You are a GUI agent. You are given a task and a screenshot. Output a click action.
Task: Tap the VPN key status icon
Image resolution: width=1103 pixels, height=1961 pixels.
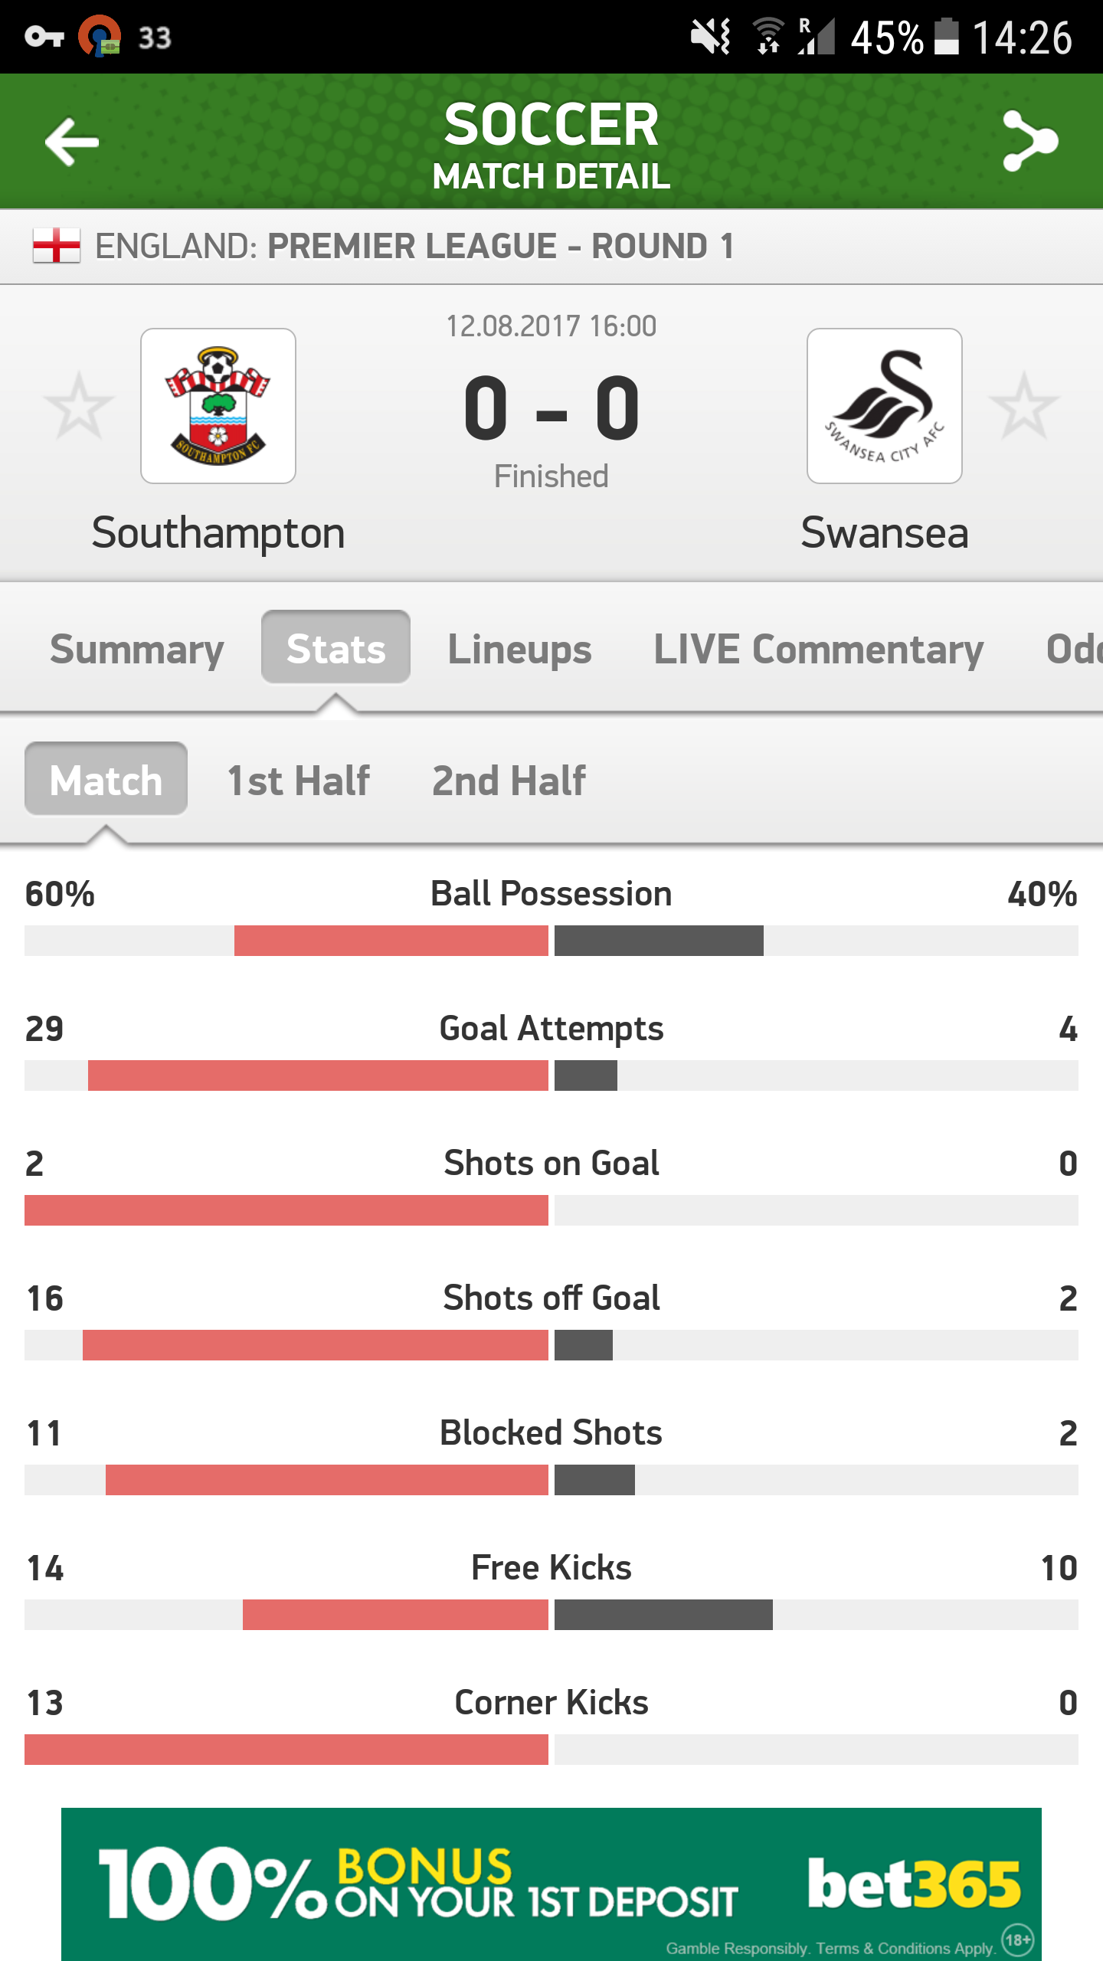coord(44,36)
